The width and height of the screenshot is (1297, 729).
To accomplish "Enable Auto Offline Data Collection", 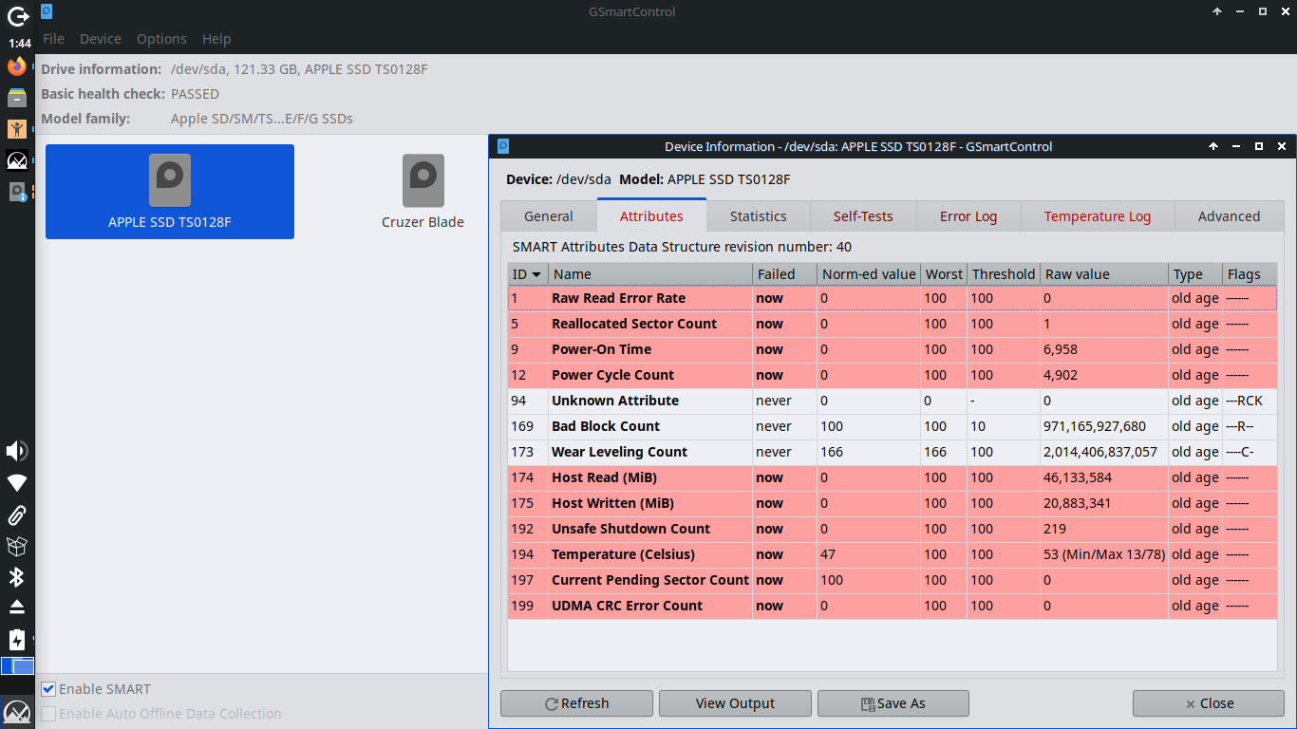I will 47,713.
